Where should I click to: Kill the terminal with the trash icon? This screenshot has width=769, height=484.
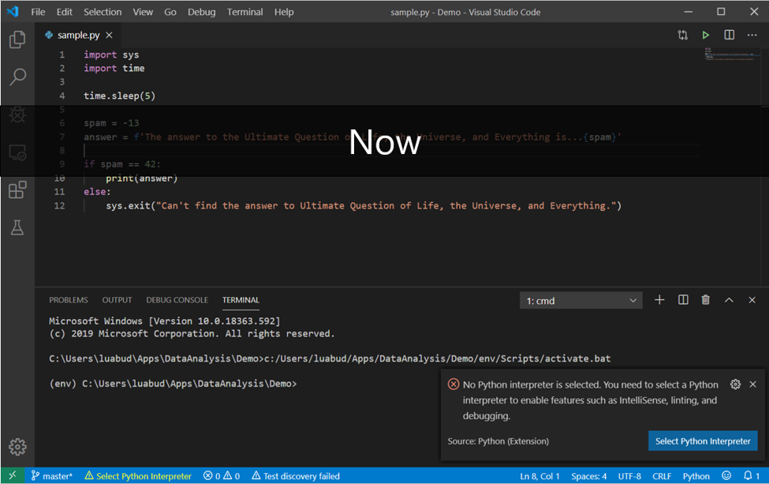pyautogui.click(x=705, y=300)
